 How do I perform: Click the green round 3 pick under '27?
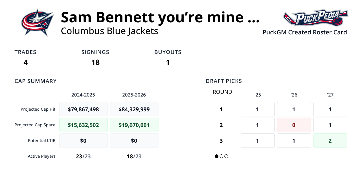(330, 141)
